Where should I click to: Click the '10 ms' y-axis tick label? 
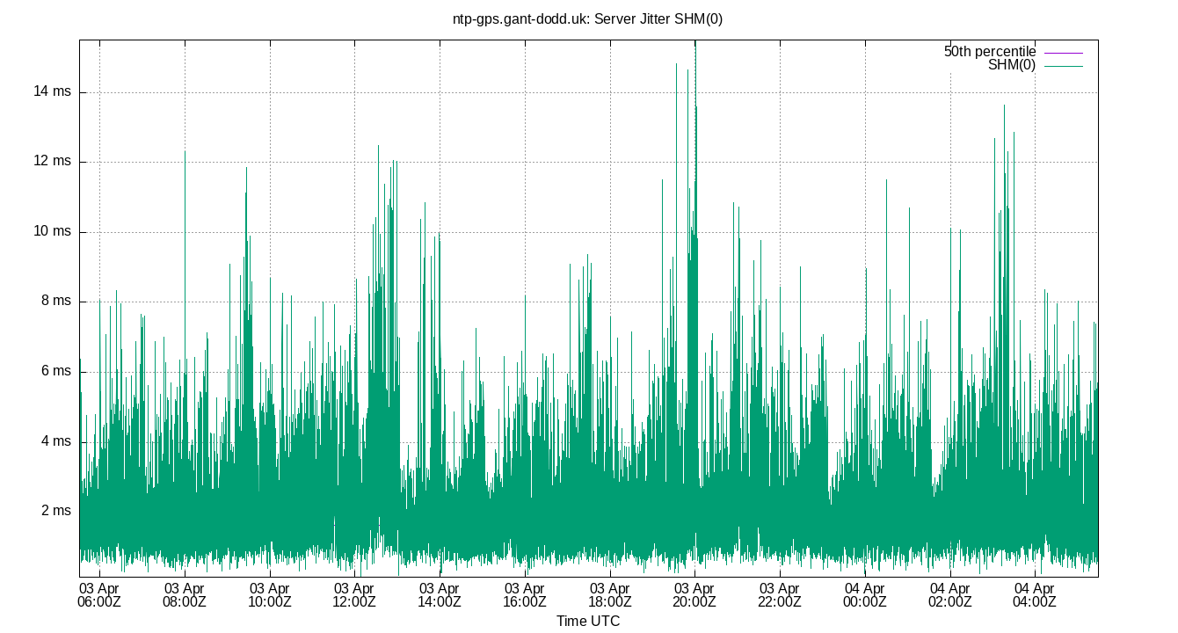click(x=53, y=229)
